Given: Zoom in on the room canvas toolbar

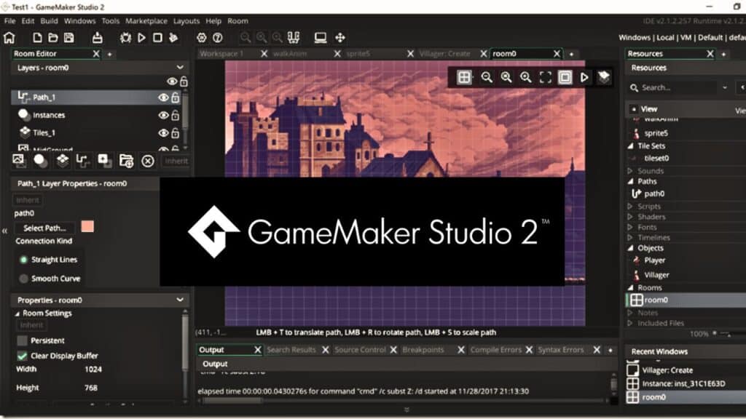Looking at the screenshot, I should 526,77.
